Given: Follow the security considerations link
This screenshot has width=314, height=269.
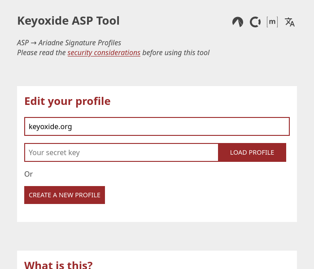Looking at the screenshot, I should [x=104, y=52].
